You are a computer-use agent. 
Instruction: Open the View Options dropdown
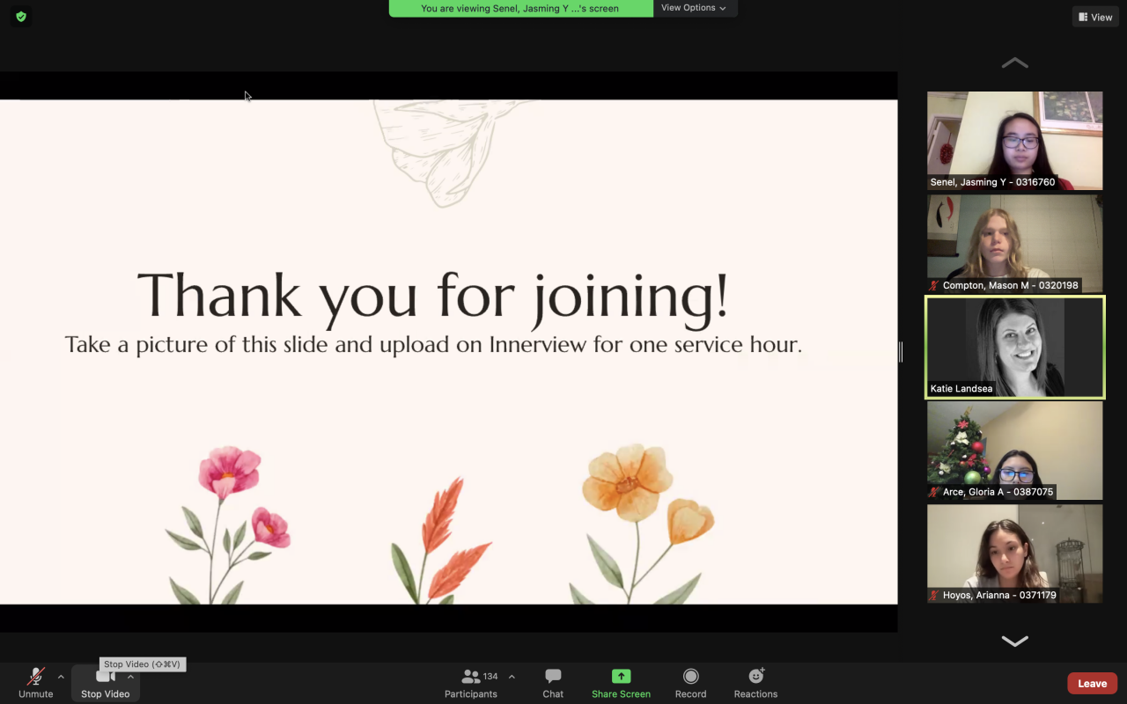(x=695, y=8)
